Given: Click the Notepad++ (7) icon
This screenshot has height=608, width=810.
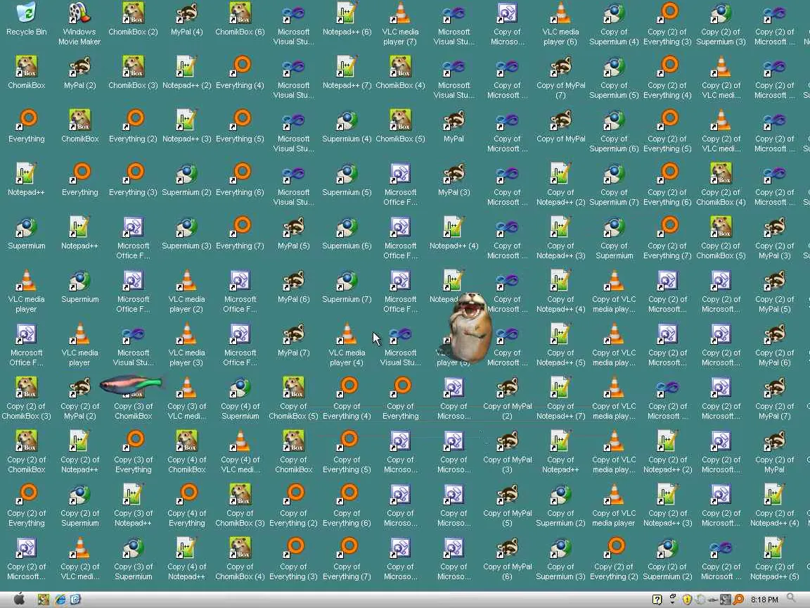Looking at the screenshot, I should point(347,73).
